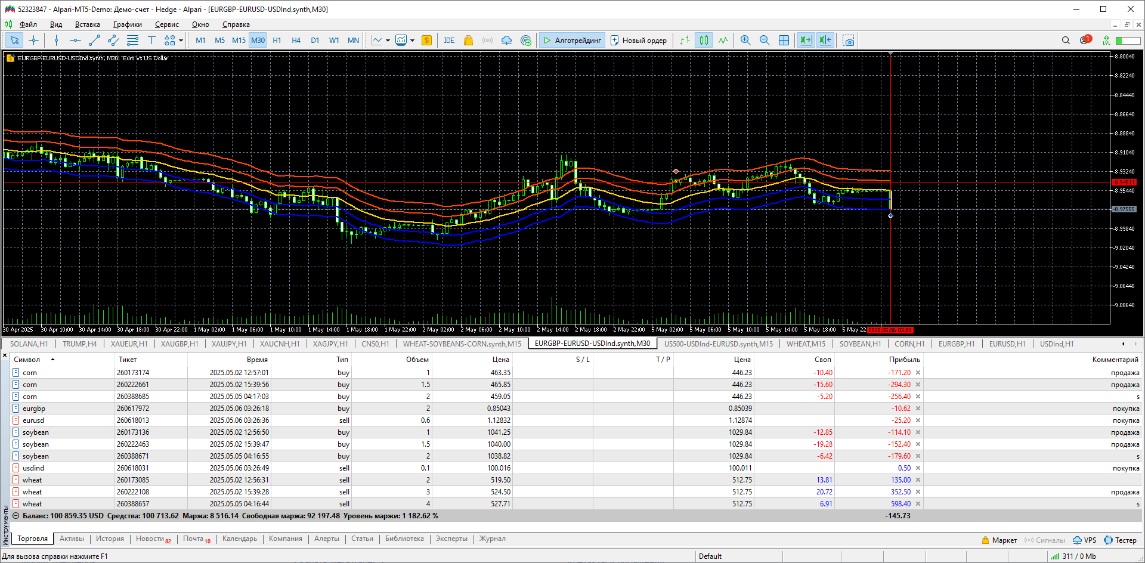The width and height of the screenshot is (1145, 563).
Task: Select the text label tool
Action: [151, 41]
